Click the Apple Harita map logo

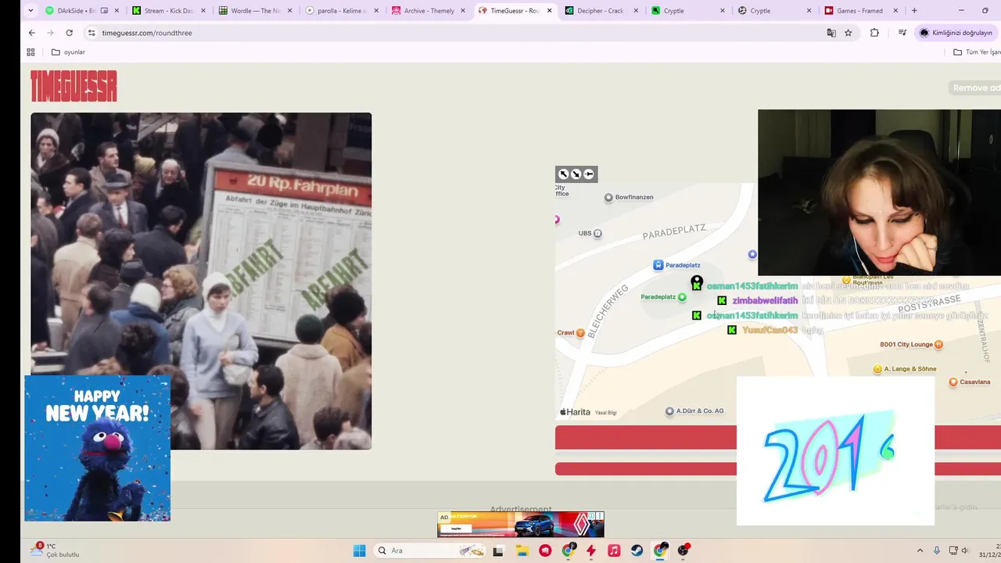(x=575, y=412)
